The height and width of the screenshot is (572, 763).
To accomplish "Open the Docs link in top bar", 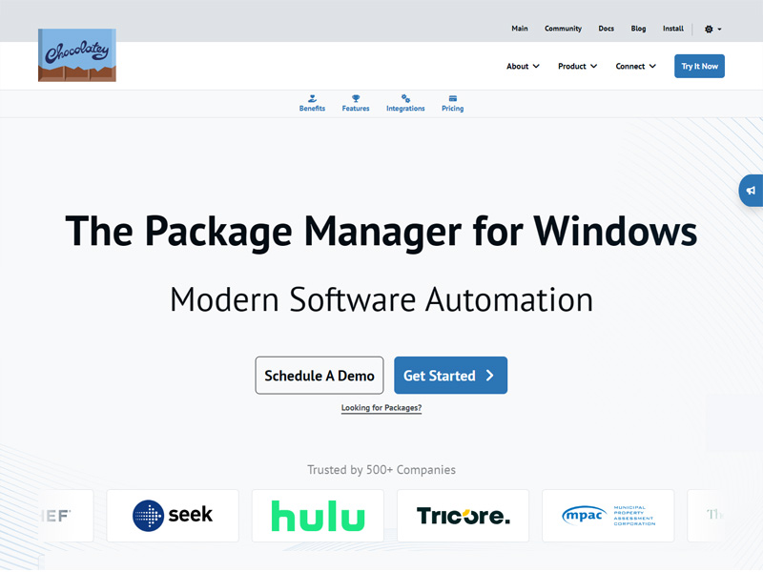I will (x=606, y=29).
